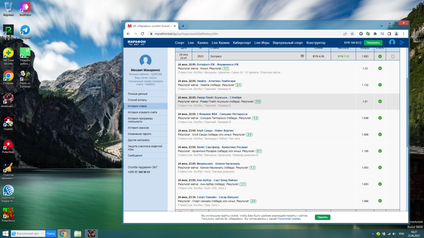Viewport: 424px width, 238px height.
Task: Open Telegram desktop shortcut
Action: 25,30
